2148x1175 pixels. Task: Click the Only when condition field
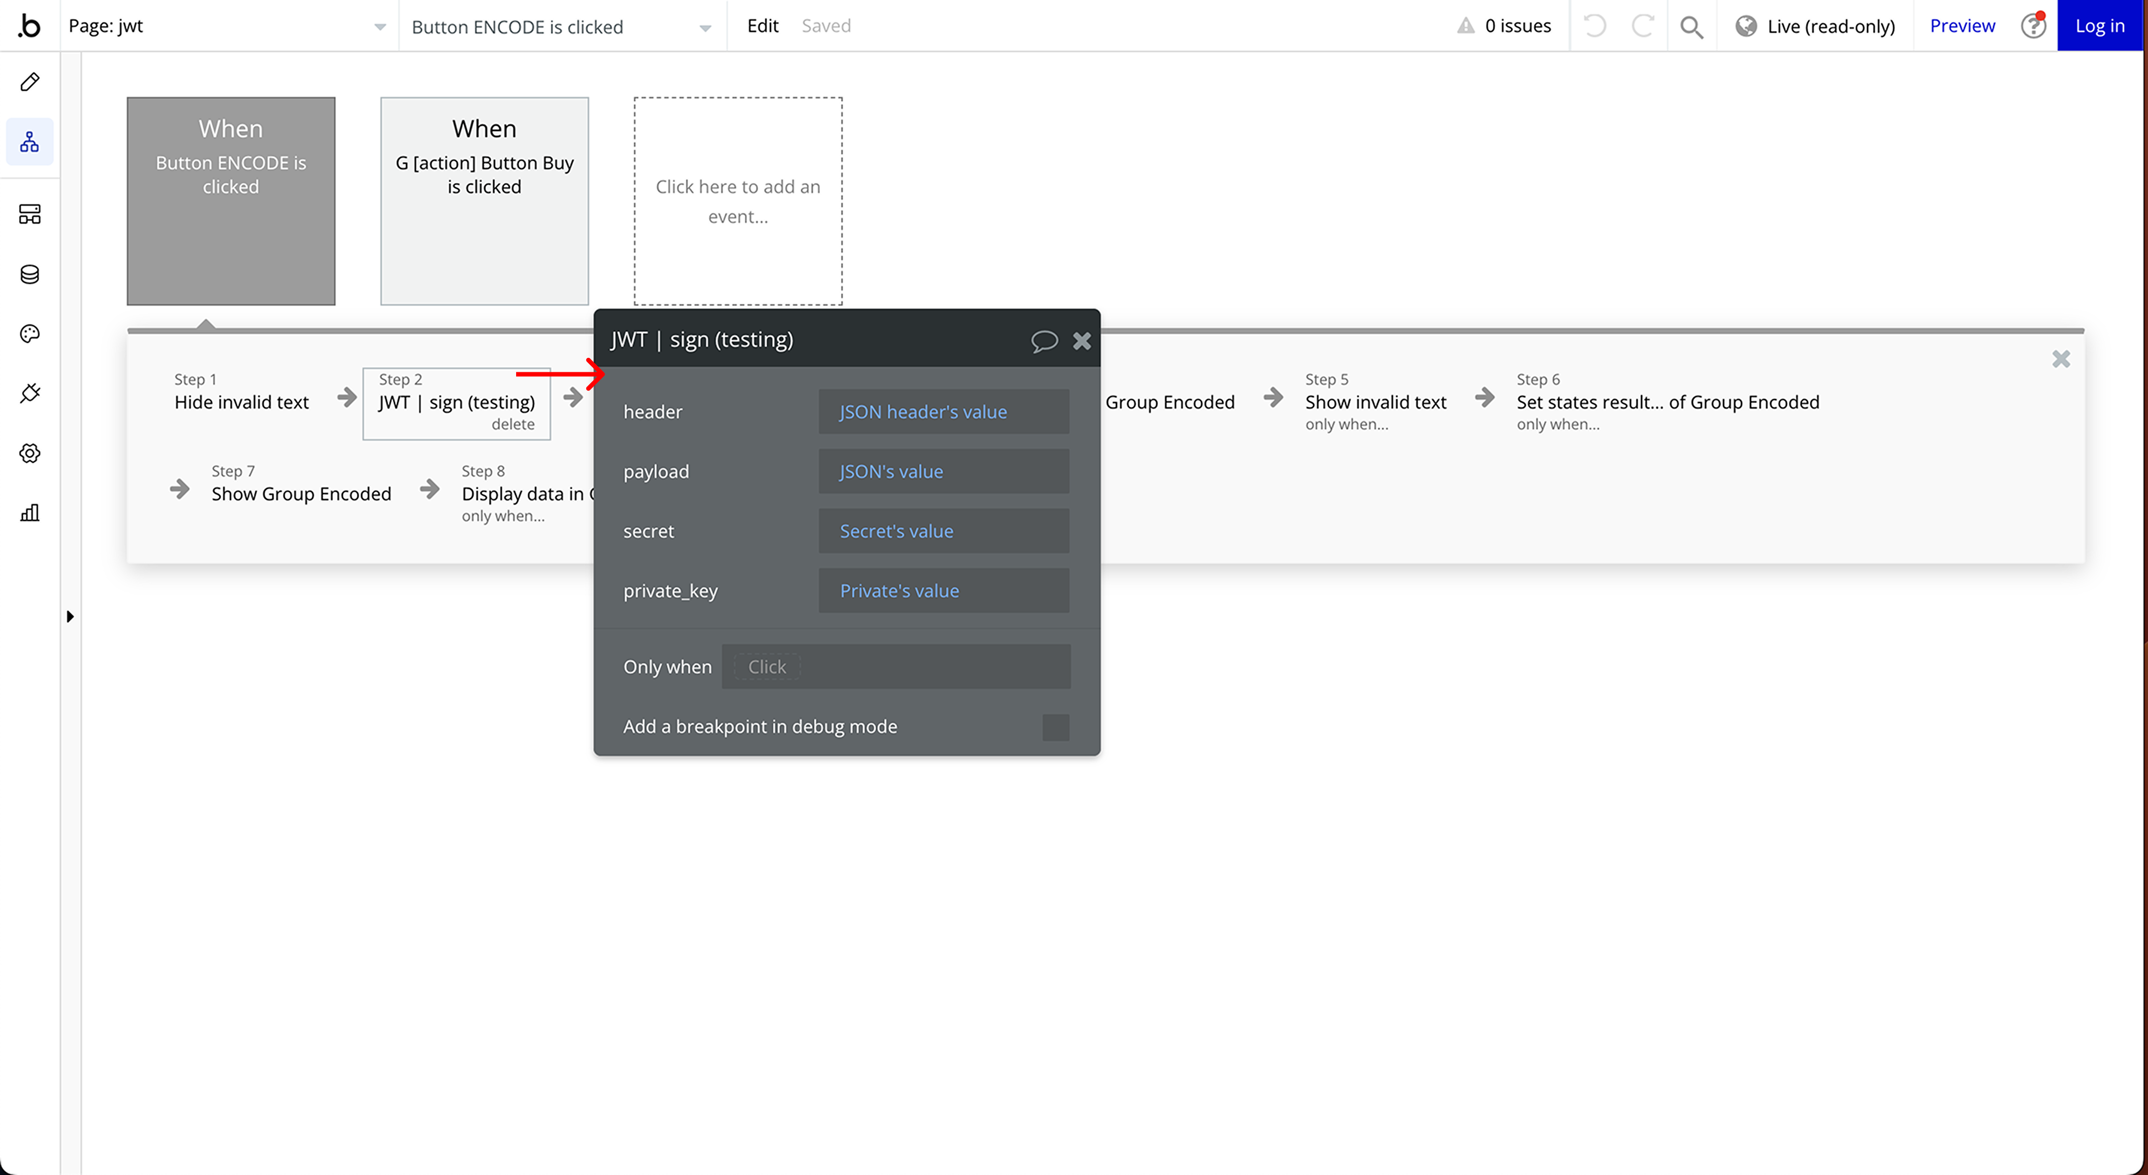point(895,667)
